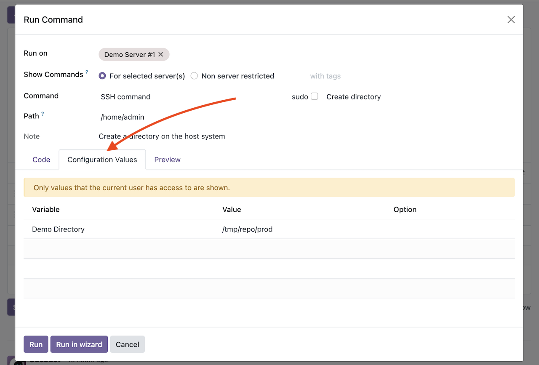Open the Configuration Values tab
The height and width of the screenshot is (365, 539).
[102, 160]
